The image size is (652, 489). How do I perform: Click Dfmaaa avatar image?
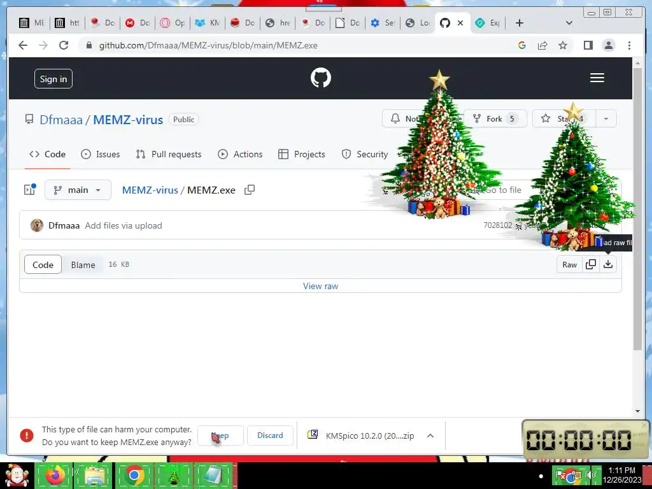36,225
